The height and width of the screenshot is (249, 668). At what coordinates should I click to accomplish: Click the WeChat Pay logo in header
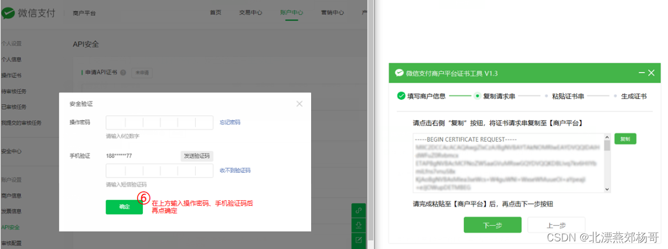tap(28, 13)
